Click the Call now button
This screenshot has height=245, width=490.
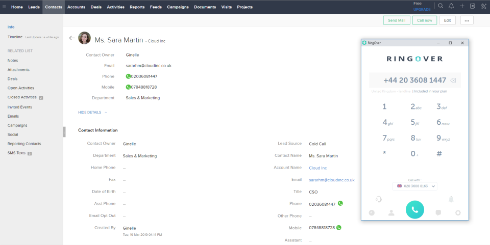[x=424, y=20]
